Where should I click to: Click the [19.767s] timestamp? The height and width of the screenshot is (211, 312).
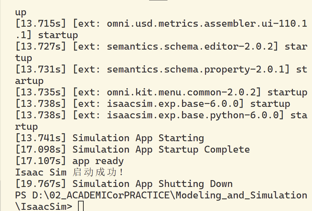(41, 184)
